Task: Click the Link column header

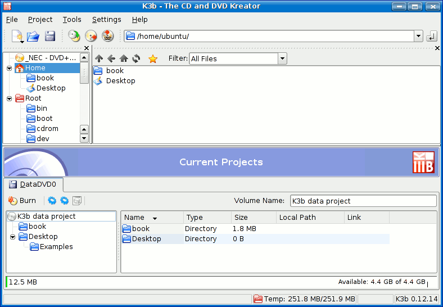Action: coord(367,218)
